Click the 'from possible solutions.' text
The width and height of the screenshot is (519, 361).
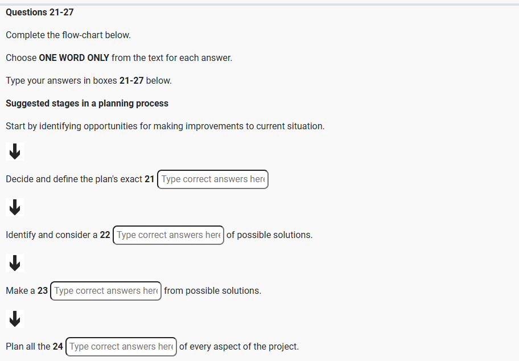coord(212,291)
